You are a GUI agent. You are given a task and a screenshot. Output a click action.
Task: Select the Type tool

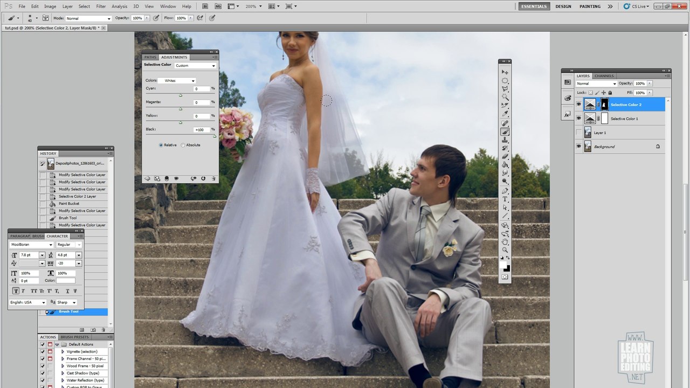click(x=505, y=199)
